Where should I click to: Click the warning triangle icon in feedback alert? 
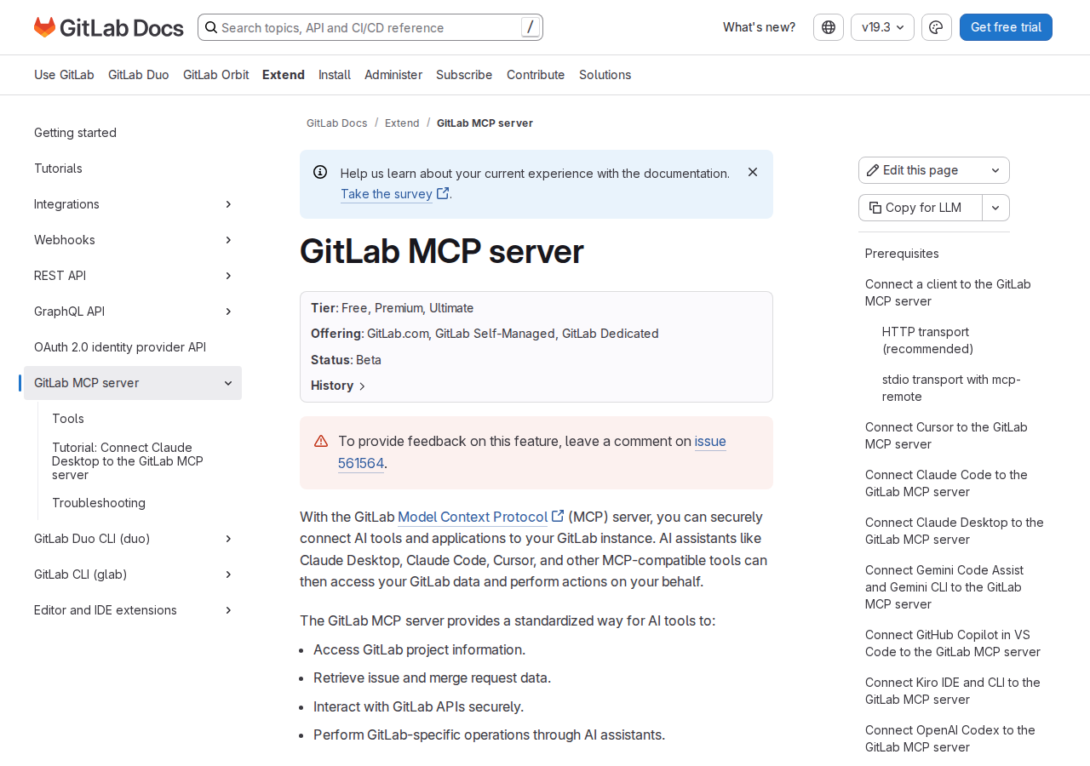[321, 441]
